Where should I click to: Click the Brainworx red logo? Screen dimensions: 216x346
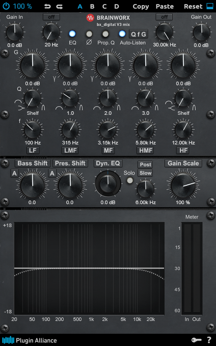click(90, 18)
